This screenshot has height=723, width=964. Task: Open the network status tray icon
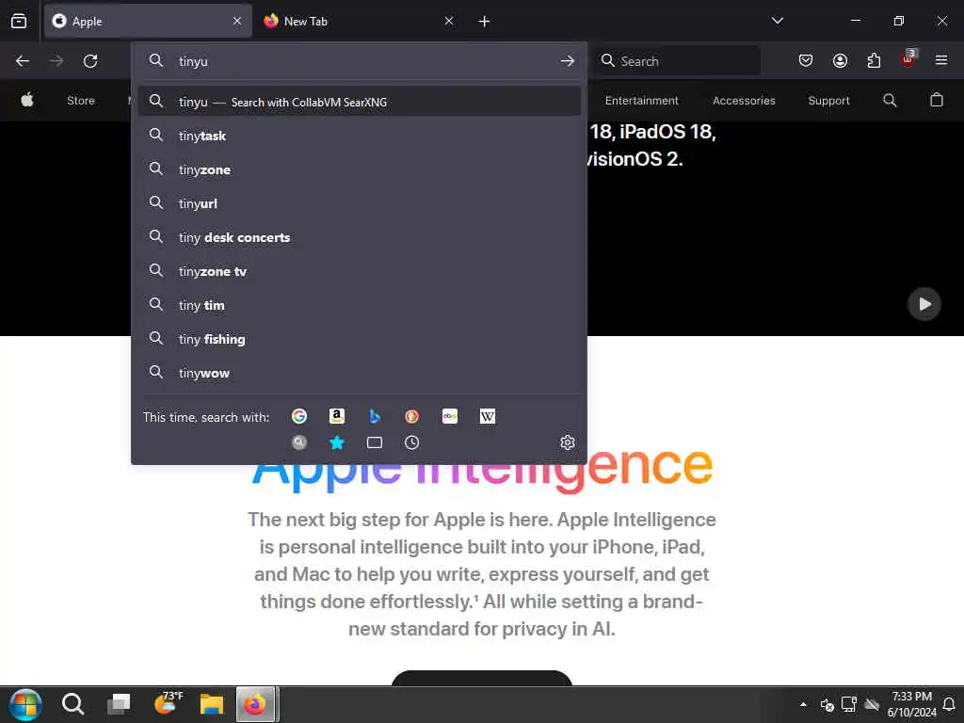849,704
